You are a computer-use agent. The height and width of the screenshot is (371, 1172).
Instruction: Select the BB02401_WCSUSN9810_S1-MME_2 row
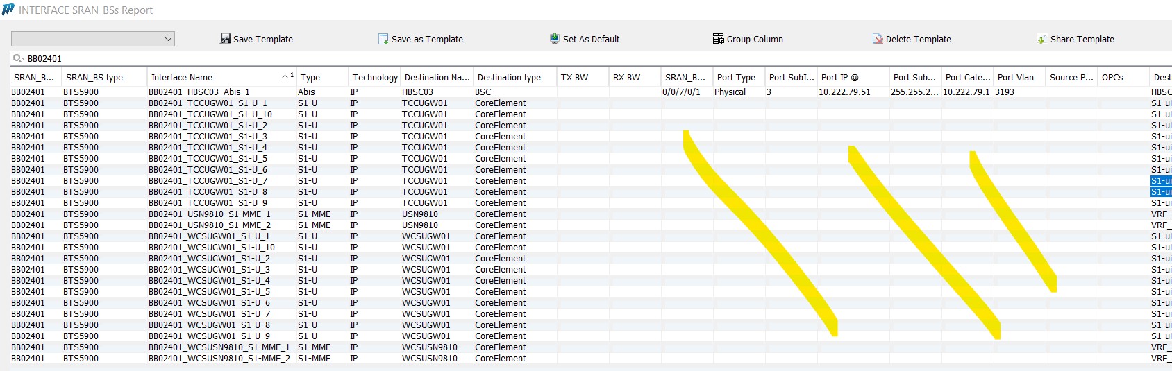219,359
